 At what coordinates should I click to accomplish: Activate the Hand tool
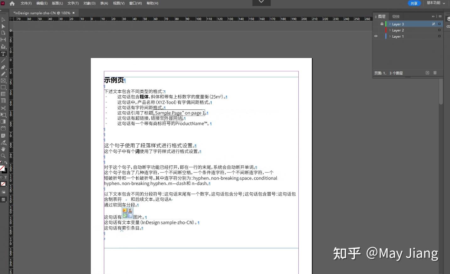3,149
